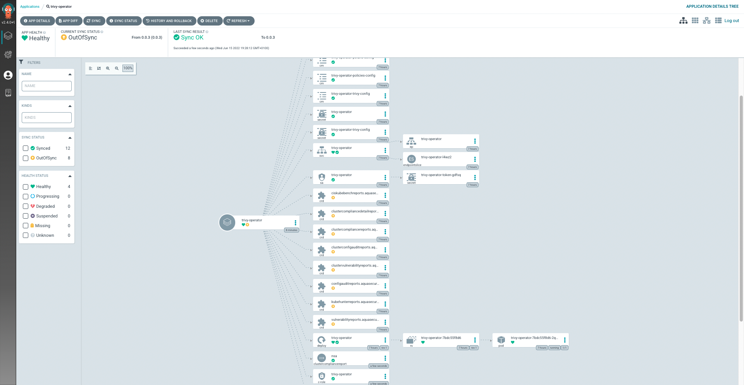The image size is (744, 385).
Task: Collapse the Health Status filter section
Action: pyautogui.click(x=70, y=176)
